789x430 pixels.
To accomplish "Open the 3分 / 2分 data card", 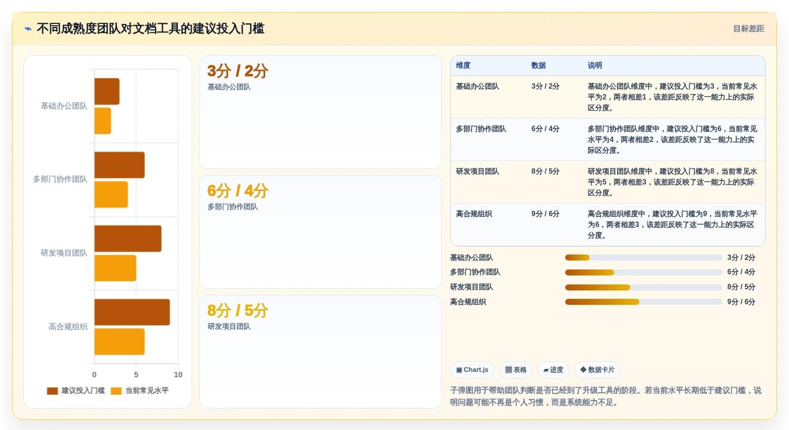I will 320,112.
